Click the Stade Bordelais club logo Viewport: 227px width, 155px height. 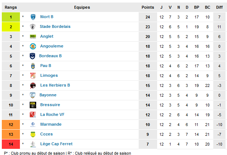click(33, 27)
